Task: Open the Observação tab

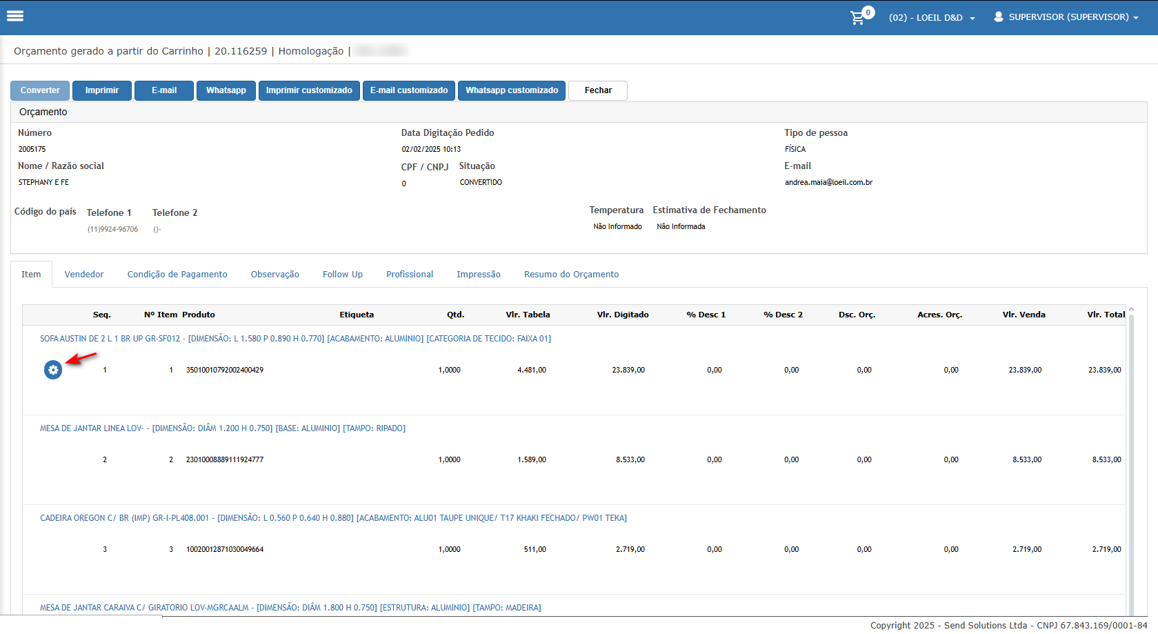Action: pos(275,274)
